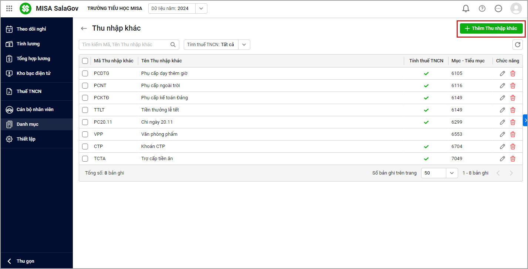Open Kho bạc điện tử in sidebar

pyautogui.click(x=37, y=73)
